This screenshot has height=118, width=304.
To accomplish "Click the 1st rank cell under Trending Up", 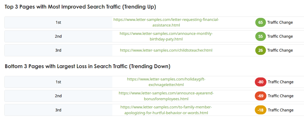I will click(58, 22).
